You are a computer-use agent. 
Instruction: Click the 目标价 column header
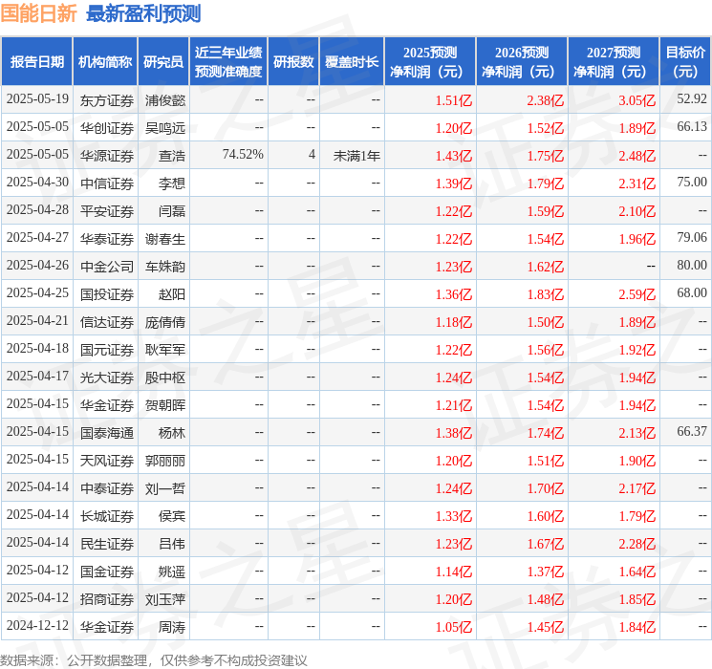pos(685,62)
